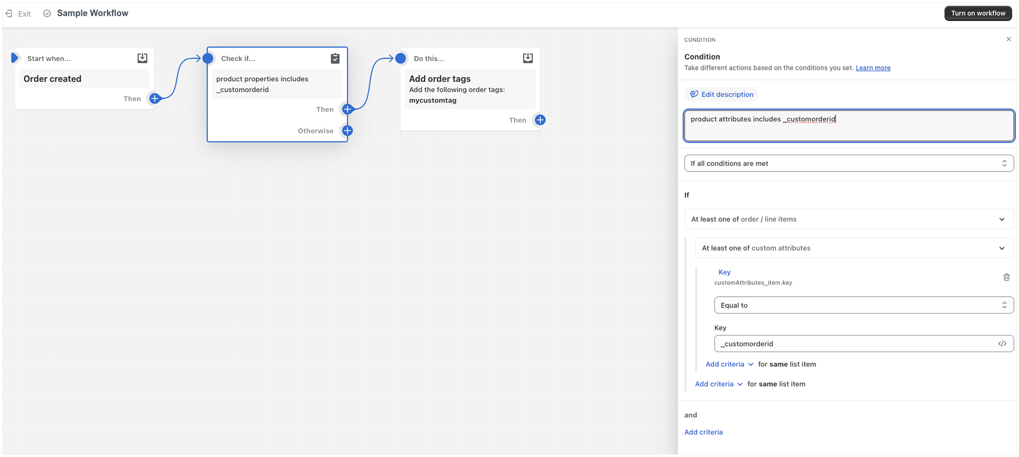This screenshot has width=1019, height=457.
Task: Click the chevron on the order / line items row
Action: click(1002, 219)
